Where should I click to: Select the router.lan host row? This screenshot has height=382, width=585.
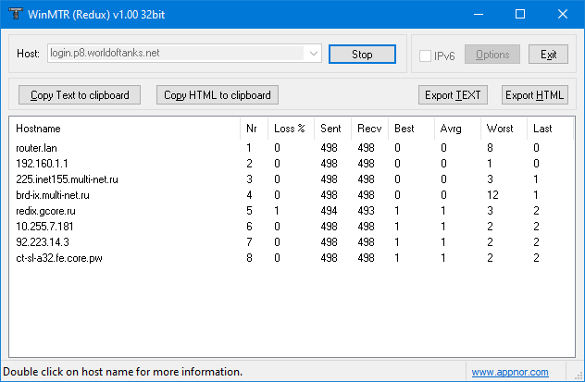coord(292,148)
